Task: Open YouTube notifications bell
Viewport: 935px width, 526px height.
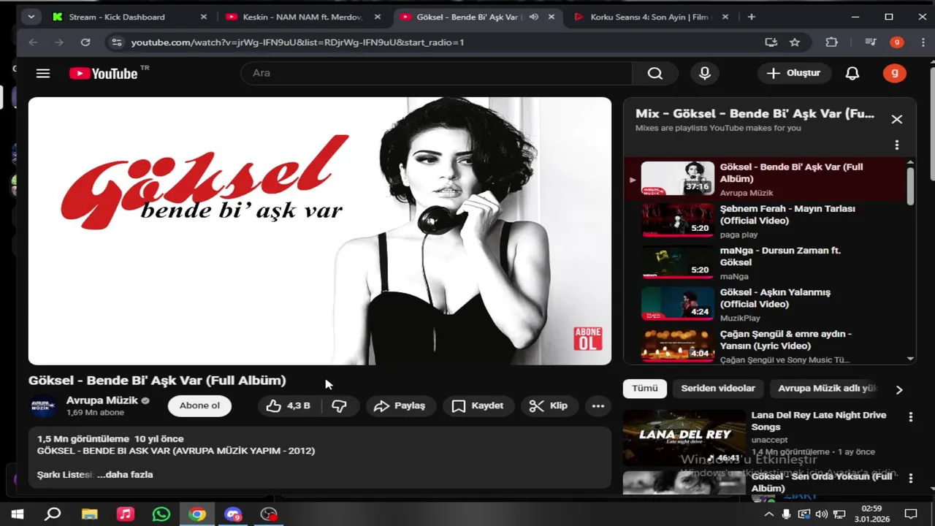Action: pyautogui.click(x=852, y=73)
